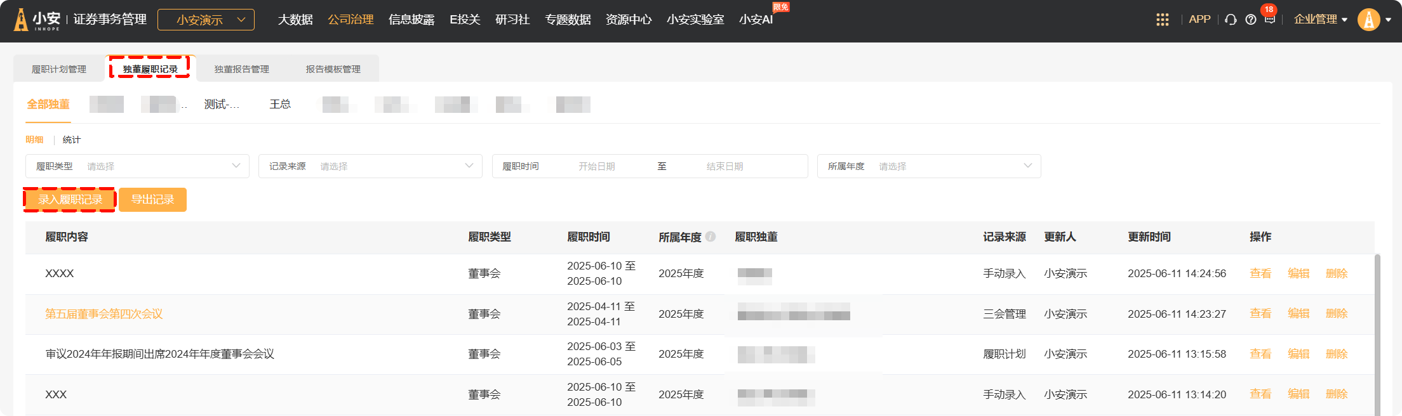
Task: Edit the 第五届董事会第四次会议 record
Action: point(1299,313)
